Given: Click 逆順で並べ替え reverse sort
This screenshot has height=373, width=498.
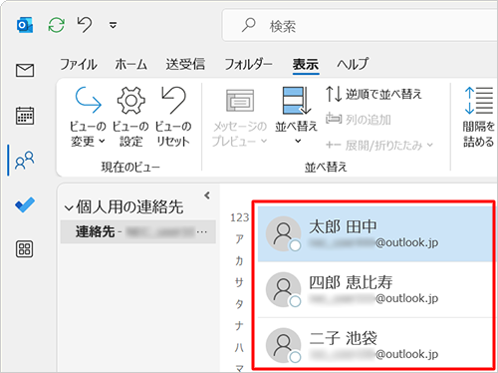Looking at the screenshot, I should point(373,94).
